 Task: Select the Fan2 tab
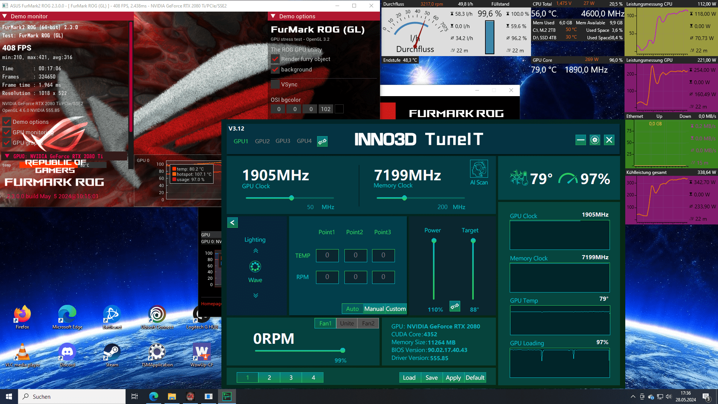tap(368, 323)
